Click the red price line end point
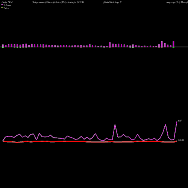The width and height of the screenshot is (188, 188). pos(177,141)
